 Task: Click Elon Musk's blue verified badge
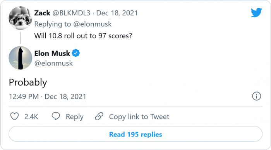click(76, 53)
